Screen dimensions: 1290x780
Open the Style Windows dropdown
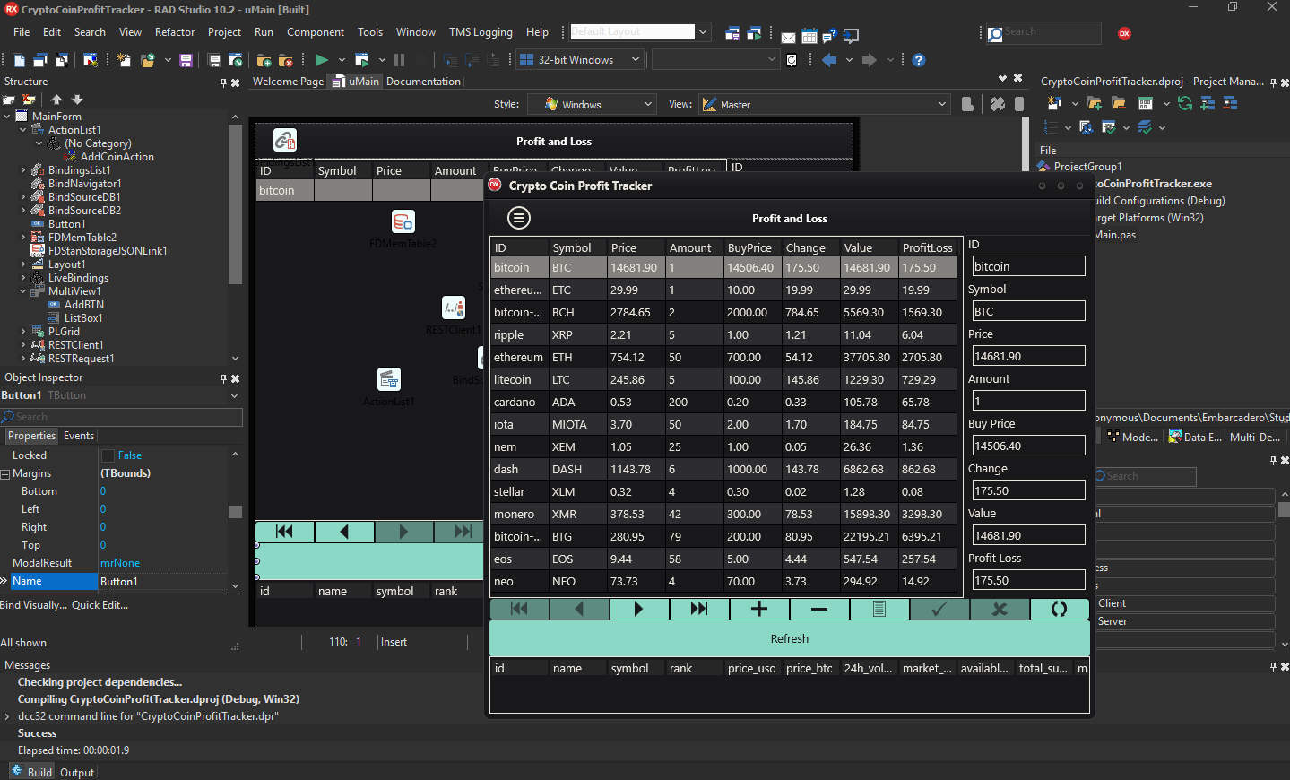point(648,105)
